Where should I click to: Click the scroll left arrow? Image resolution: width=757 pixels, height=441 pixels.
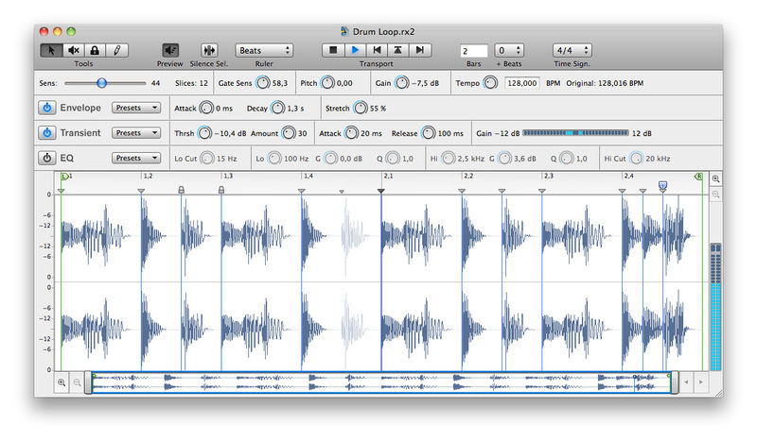pos(686,382)
